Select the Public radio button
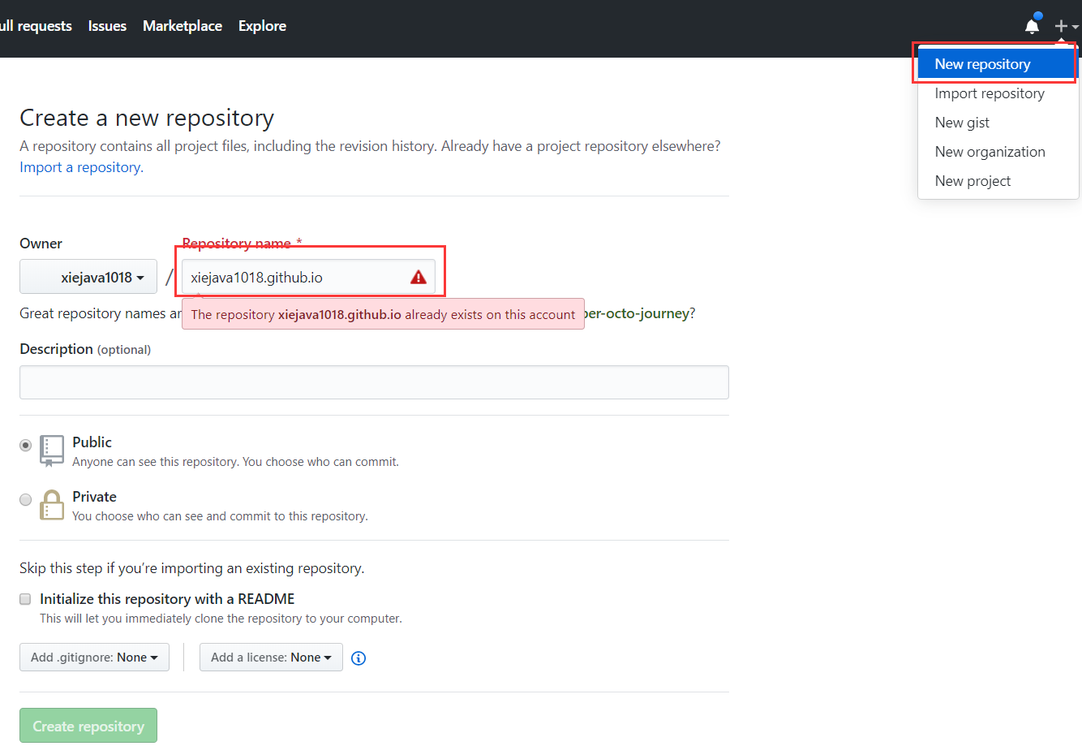 coord(26,445)
